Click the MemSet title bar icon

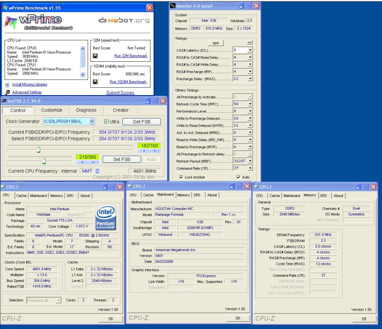(173, 5)
